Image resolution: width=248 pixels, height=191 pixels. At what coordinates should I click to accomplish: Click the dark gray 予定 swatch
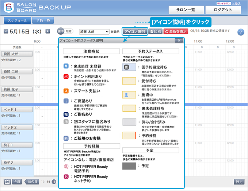coord(129,166)
